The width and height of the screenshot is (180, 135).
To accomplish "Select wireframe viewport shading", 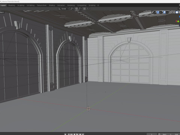I will tap(174, 12).
